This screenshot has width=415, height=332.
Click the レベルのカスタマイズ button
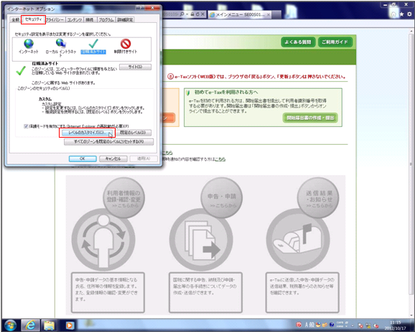pyautogui.click(x=88, y=133)
